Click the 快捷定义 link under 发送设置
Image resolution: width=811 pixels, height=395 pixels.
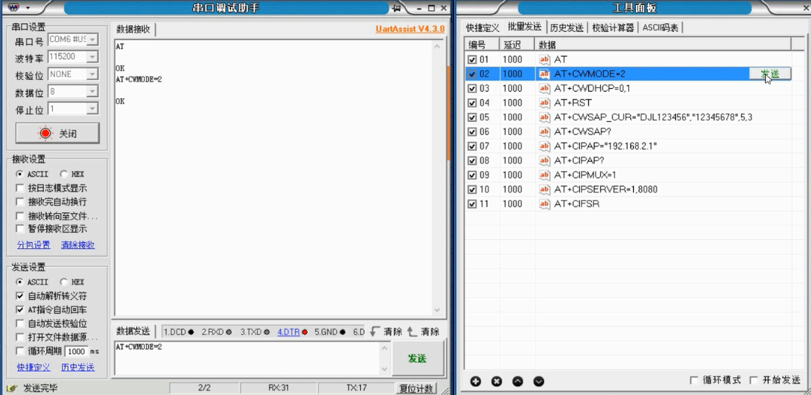[34, 368]
